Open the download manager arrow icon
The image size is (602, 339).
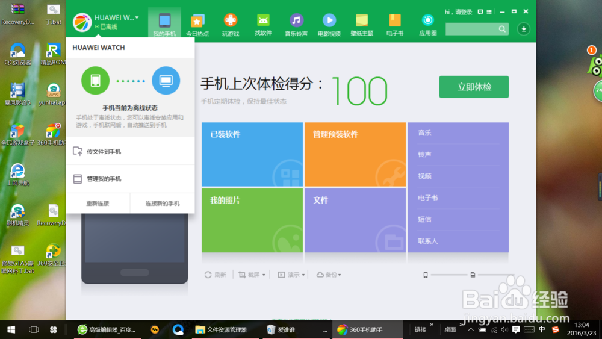523,29
